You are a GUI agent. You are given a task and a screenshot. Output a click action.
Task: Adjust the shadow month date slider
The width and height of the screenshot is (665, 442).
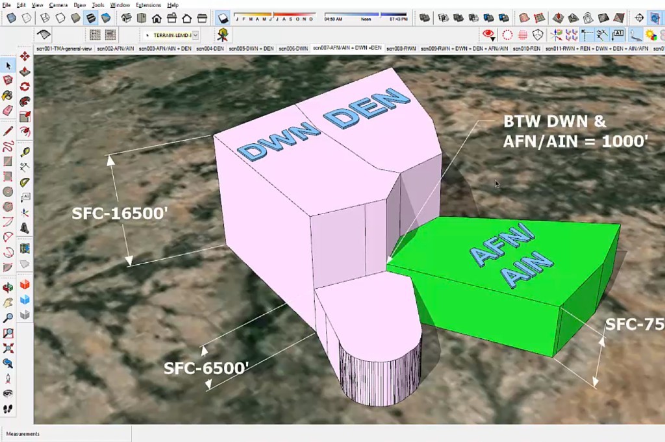(x=272, y=14)
